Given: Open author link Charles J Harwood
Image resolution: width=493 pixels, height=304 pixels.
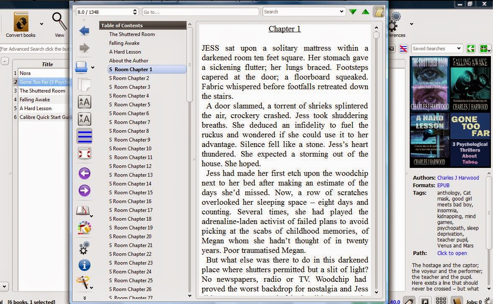Looking at the screenshot, I should [x=458, y=178].
